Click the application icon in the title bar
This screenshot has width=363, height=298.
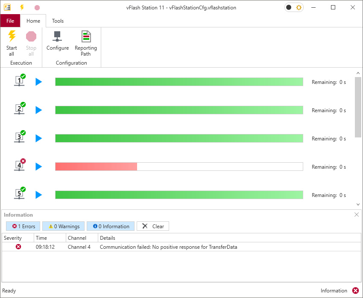click(7, 7)
